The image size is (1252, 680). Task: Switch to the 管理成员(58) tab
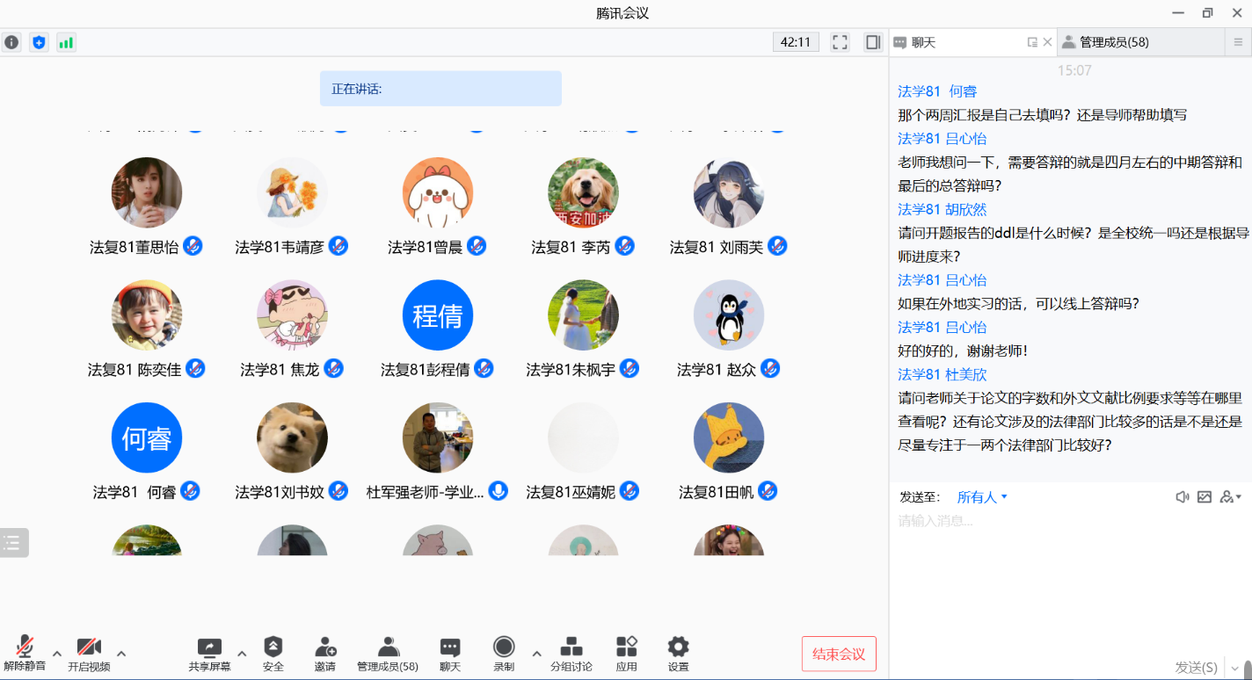pos(1113,42)
